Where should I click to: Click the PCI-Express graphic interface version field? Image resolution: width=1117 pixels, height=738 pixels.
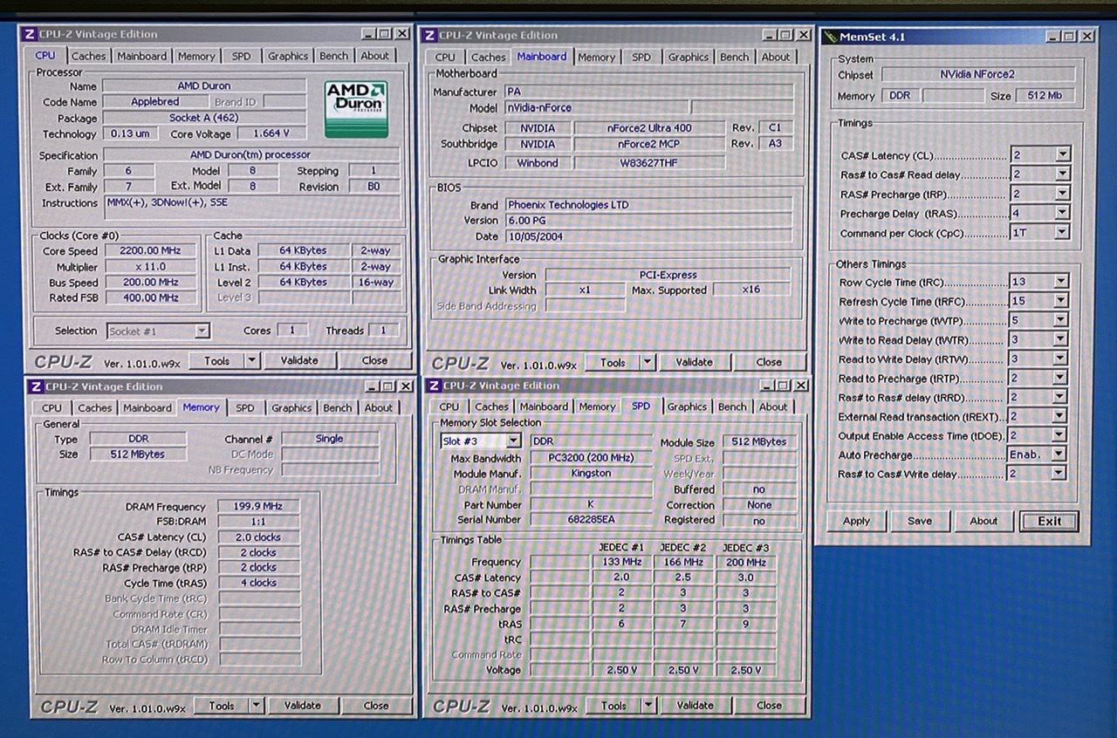(668, 275)
